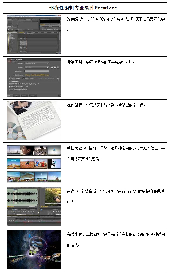169x274 pixels.
Task: Click the import preset folder icon
Action: click(x=55, y=67)
